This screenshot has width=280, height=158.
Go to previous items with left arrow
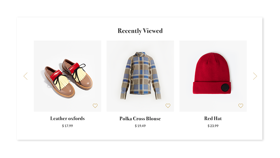(25, 76)
